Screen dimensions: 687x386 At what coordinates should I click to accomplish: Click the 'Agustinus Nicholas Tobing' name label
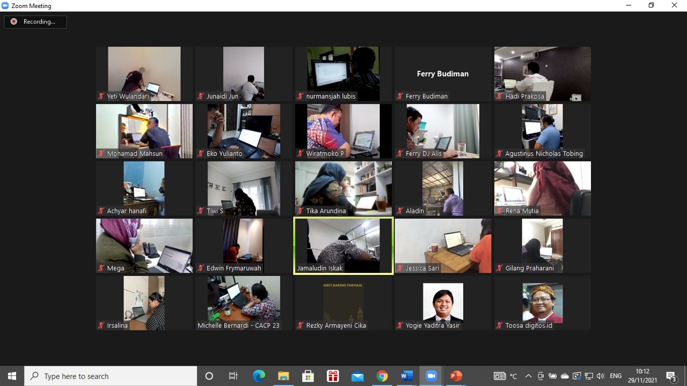click(544, 154)
